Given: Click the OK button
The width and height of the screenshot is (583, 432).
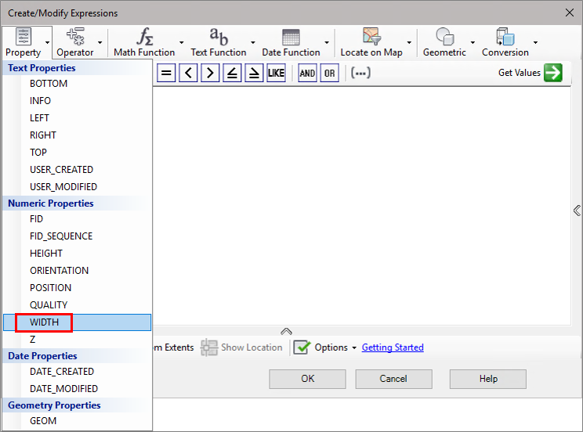Looking at the screenshot, I should click(x=307, y=379).
